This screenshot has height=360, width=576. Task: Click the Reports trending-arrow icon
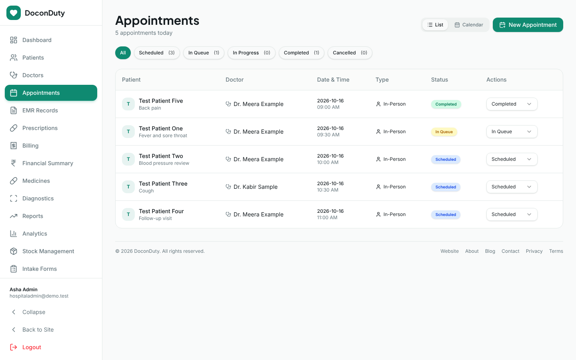tap(14, 216)
